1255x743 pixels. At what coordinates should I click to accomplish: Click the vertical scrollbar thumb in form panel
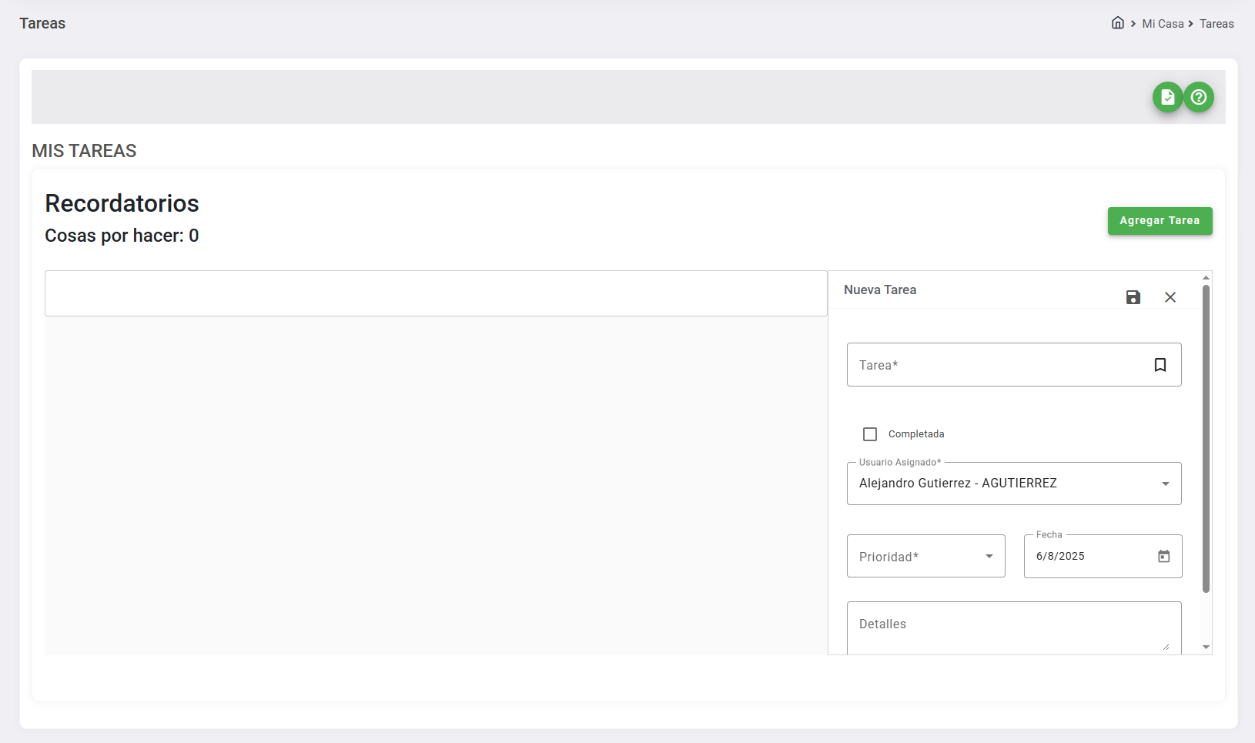[1206, 439]
